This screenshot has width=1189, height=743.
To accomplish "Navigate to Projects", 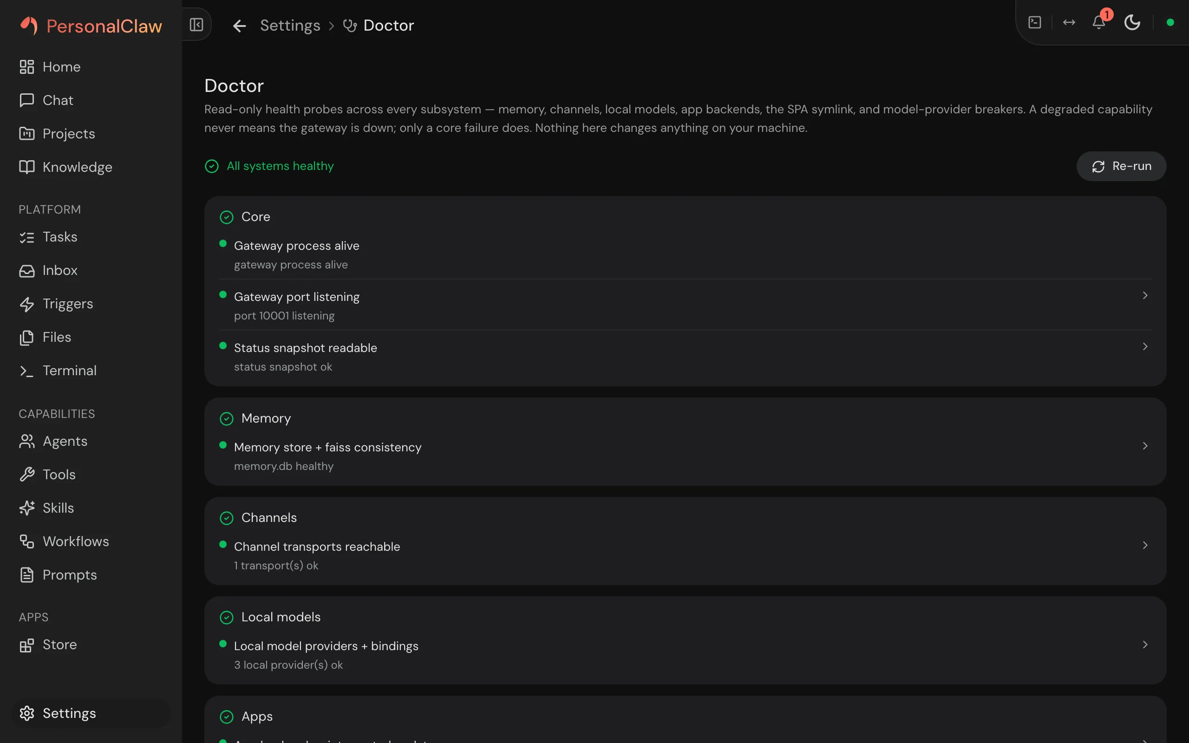I will pos(91,134).
